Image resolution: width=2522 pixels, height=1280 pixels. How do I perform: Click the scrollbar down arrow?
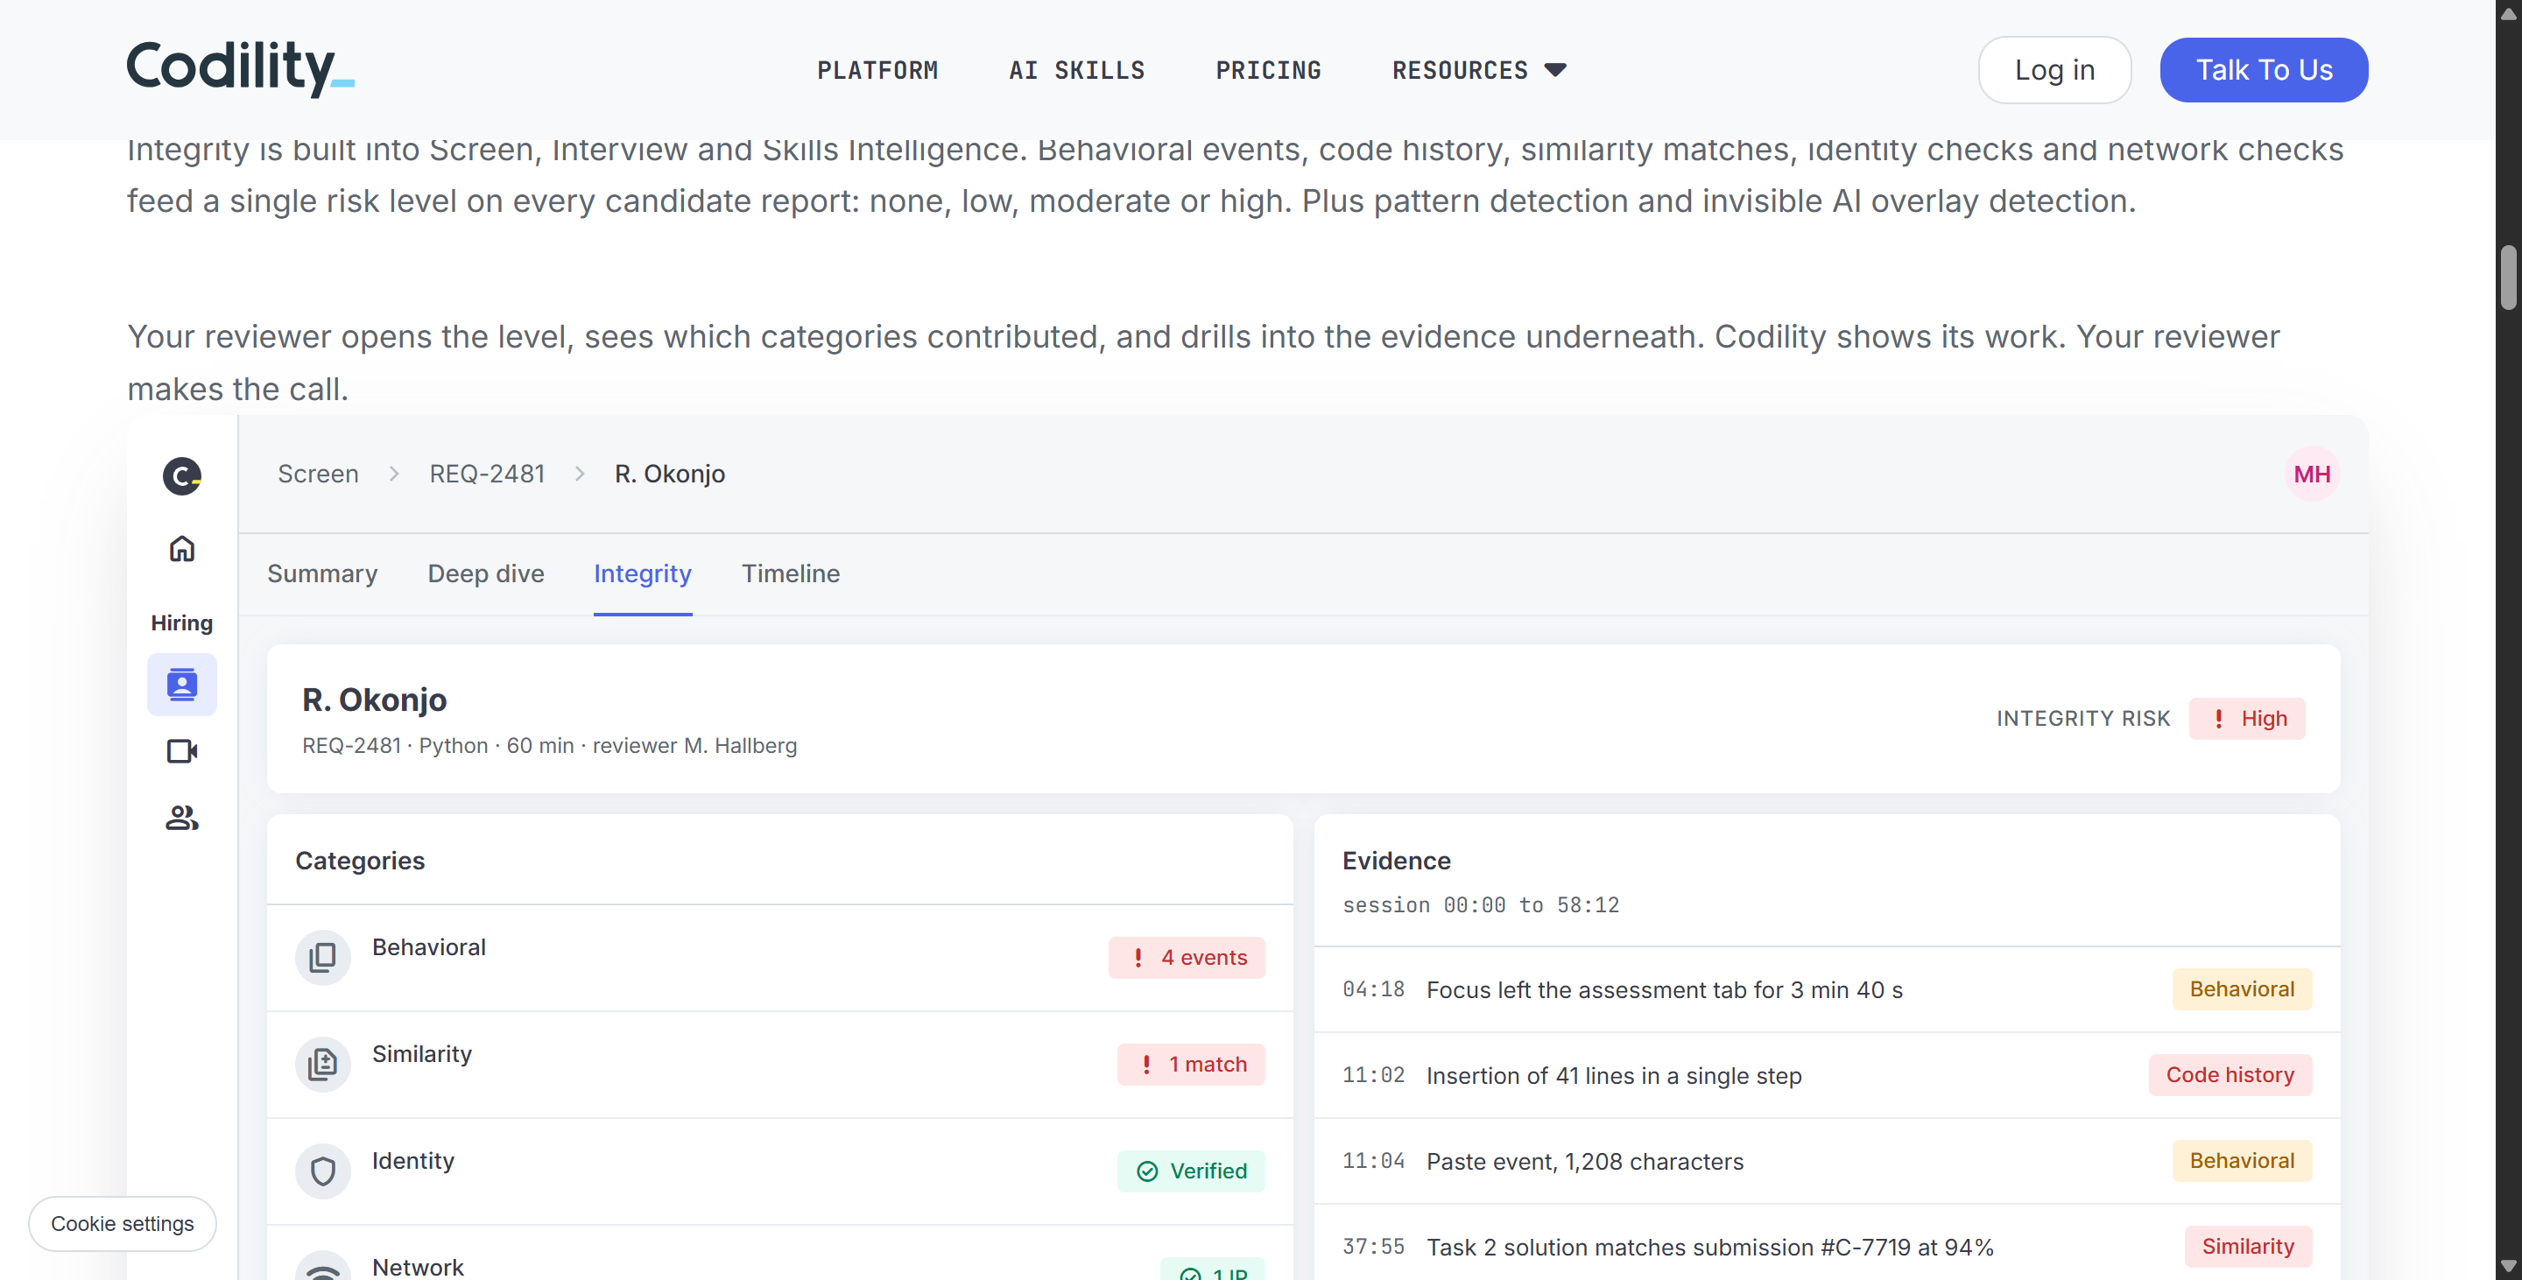(2508, 1266)
